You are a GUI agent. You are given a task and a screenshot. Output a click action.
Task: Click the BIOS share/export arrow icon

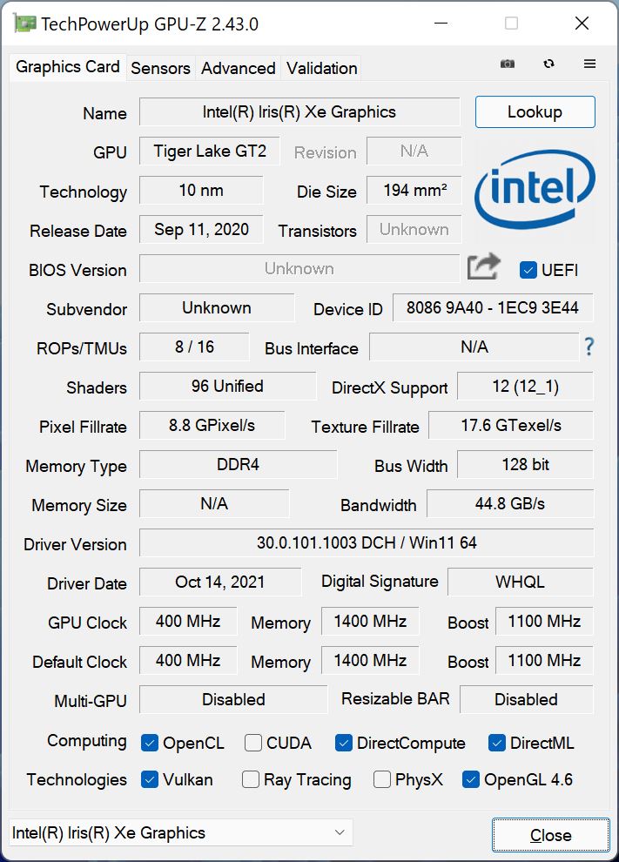(484, 267)
